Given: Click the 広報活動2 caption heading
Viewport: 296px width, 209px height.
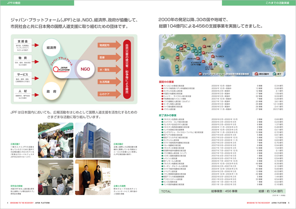Looking at the screenshot, I should click(x=118, y=144).
